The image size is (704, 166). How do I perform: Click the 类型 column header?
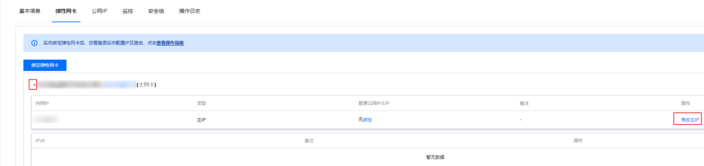pyautogui.click(x=201, y=103)
